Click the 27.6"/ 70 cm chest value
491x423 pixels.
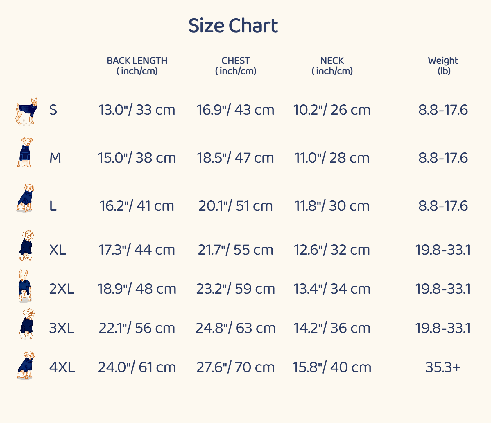(236, 367)
